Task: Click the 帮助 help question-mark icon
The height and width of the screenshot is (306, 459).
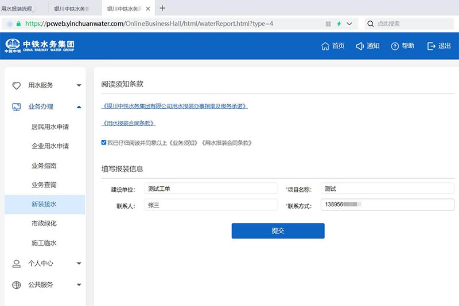Action: tap(395, 46)
